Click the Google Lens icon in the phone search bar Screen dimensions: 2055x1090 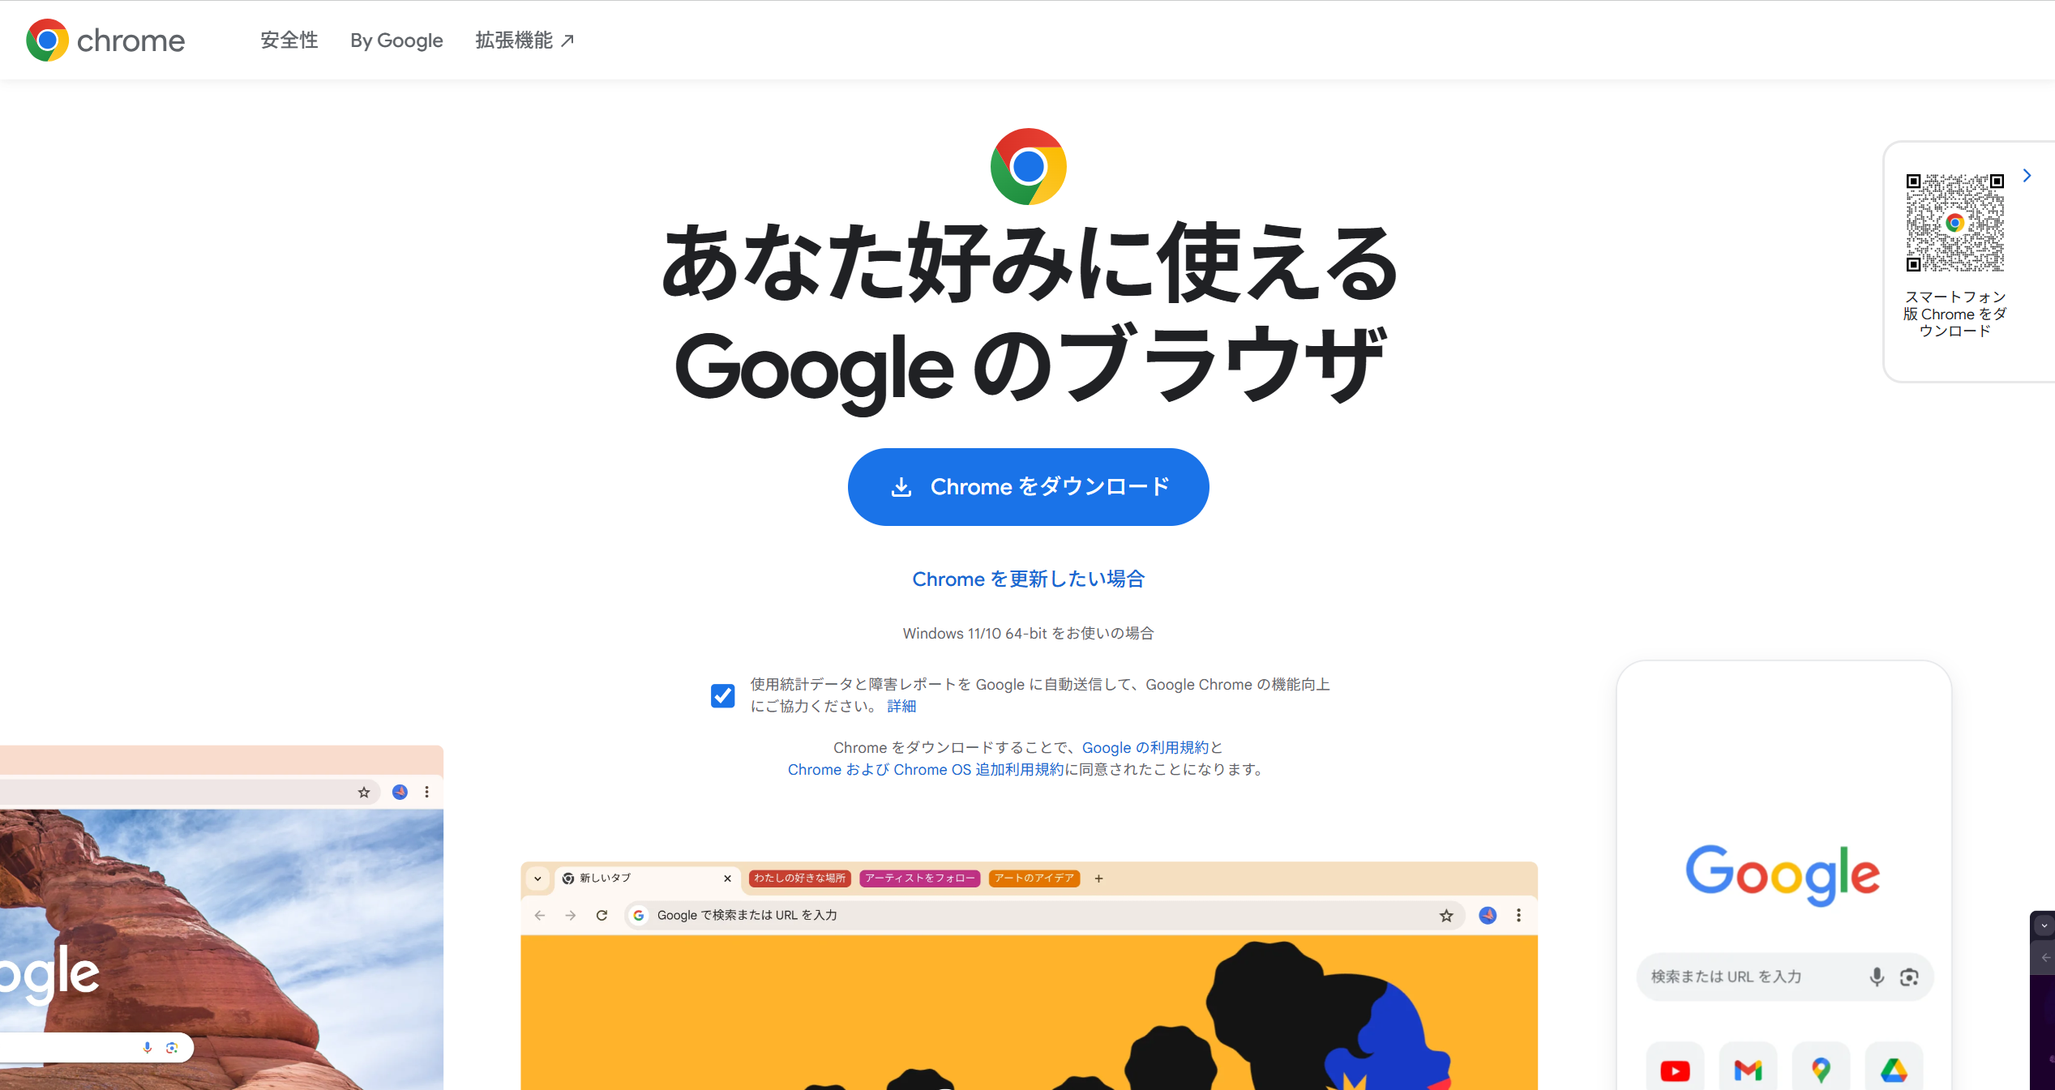1909,977
